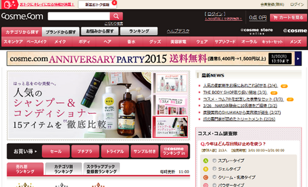Select the top perfume bottles thumbnail
The image size is (308, 187).
pos(170,83)
